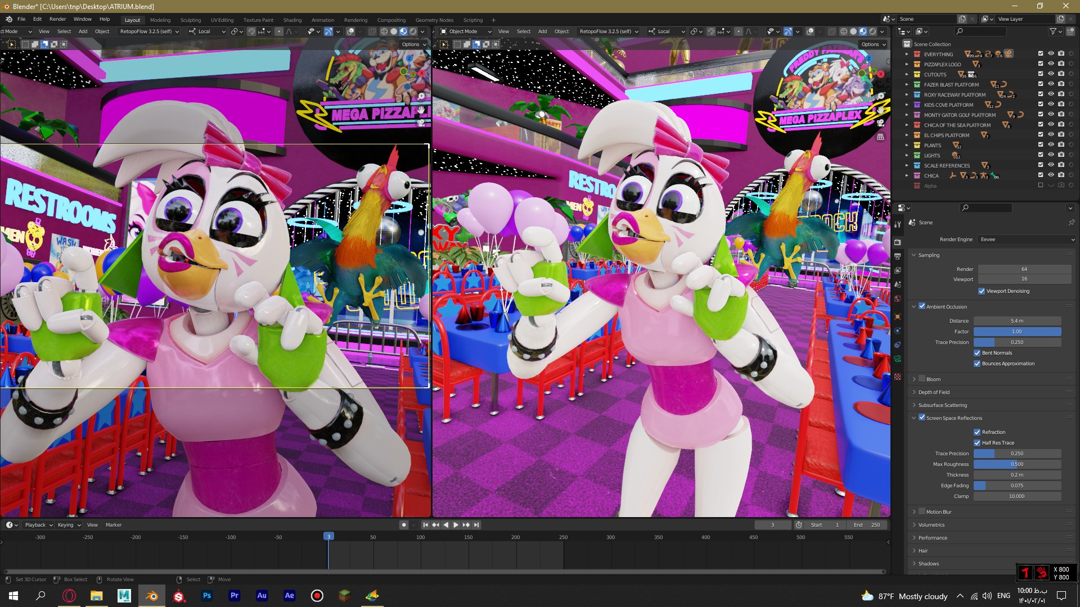Switch to Shading workspace tab
This screenshot has width=1080, height=607.
292,20
